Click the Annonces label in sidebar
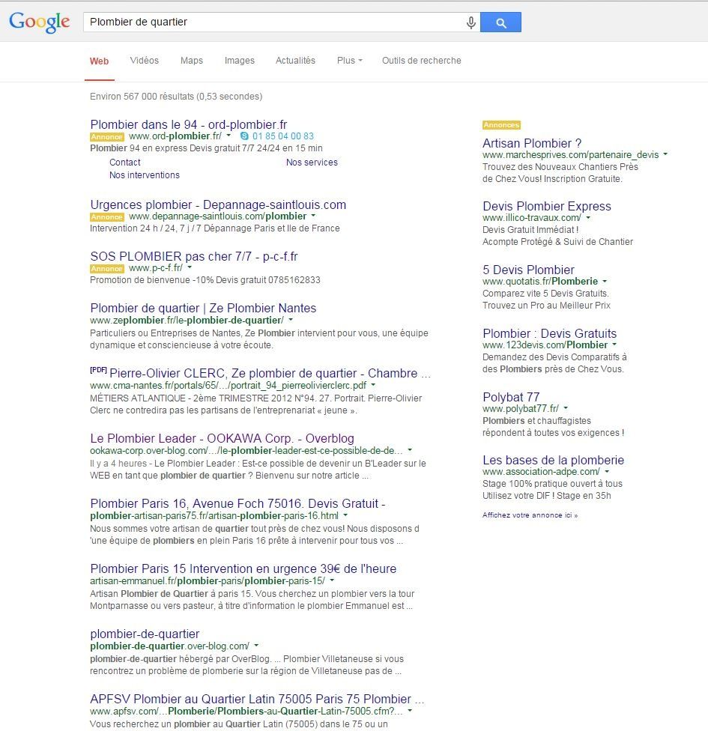This screenshot has width=708, height=731. point(501,125)
